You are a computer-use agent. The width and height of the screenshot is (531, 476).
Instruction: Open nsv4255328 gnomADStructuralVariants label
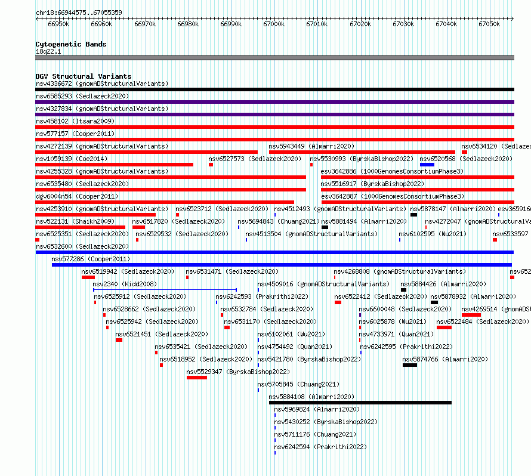[x=102, y=171]
